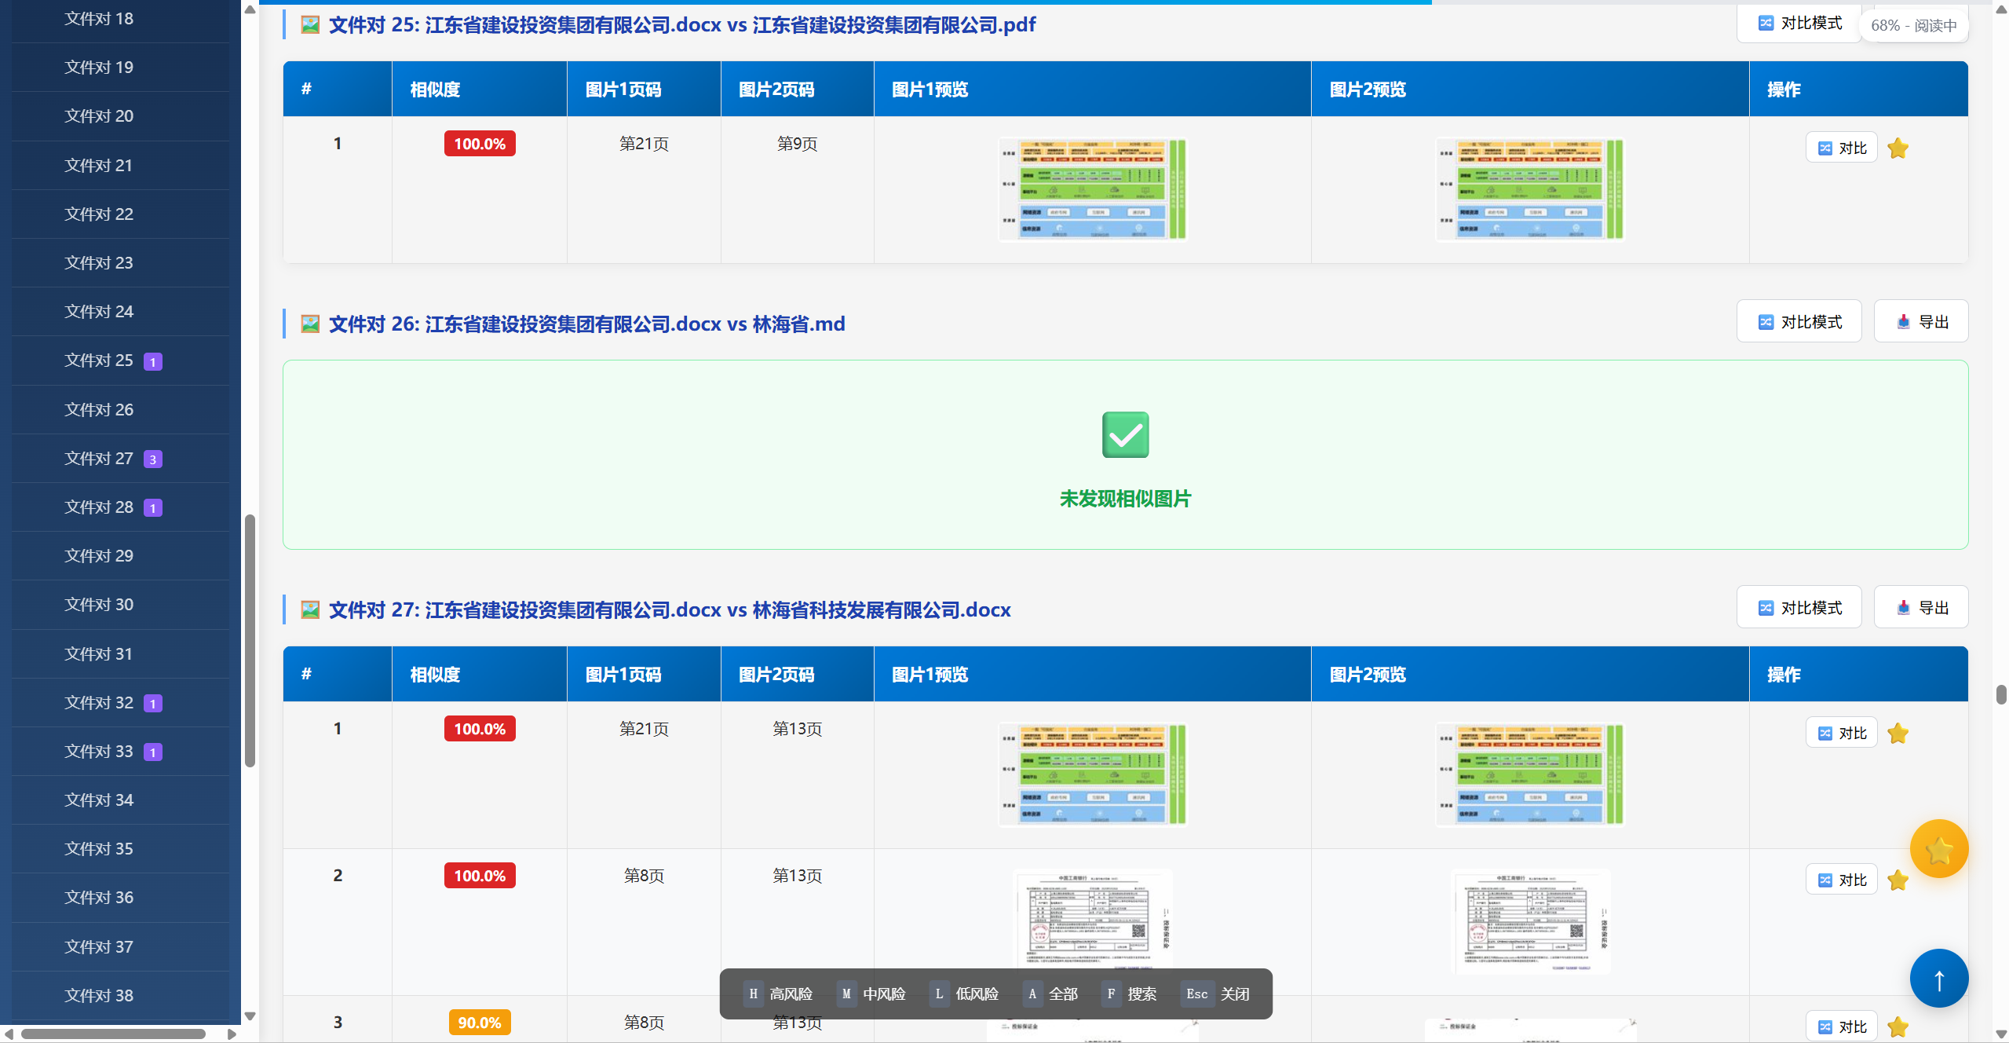Go to 文件对 19 in sidebar
This screenshot has height=1043, width=2009.
tap(121, 68)
